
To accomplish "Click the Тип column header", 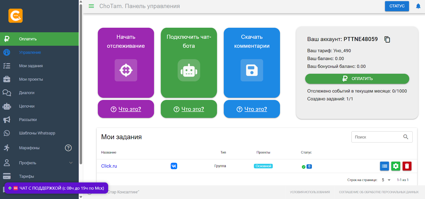I will (223, 152).
